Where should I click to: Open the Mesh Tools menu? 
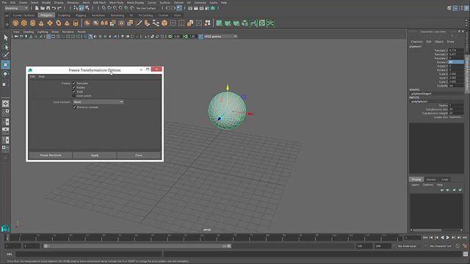point(116,2)
